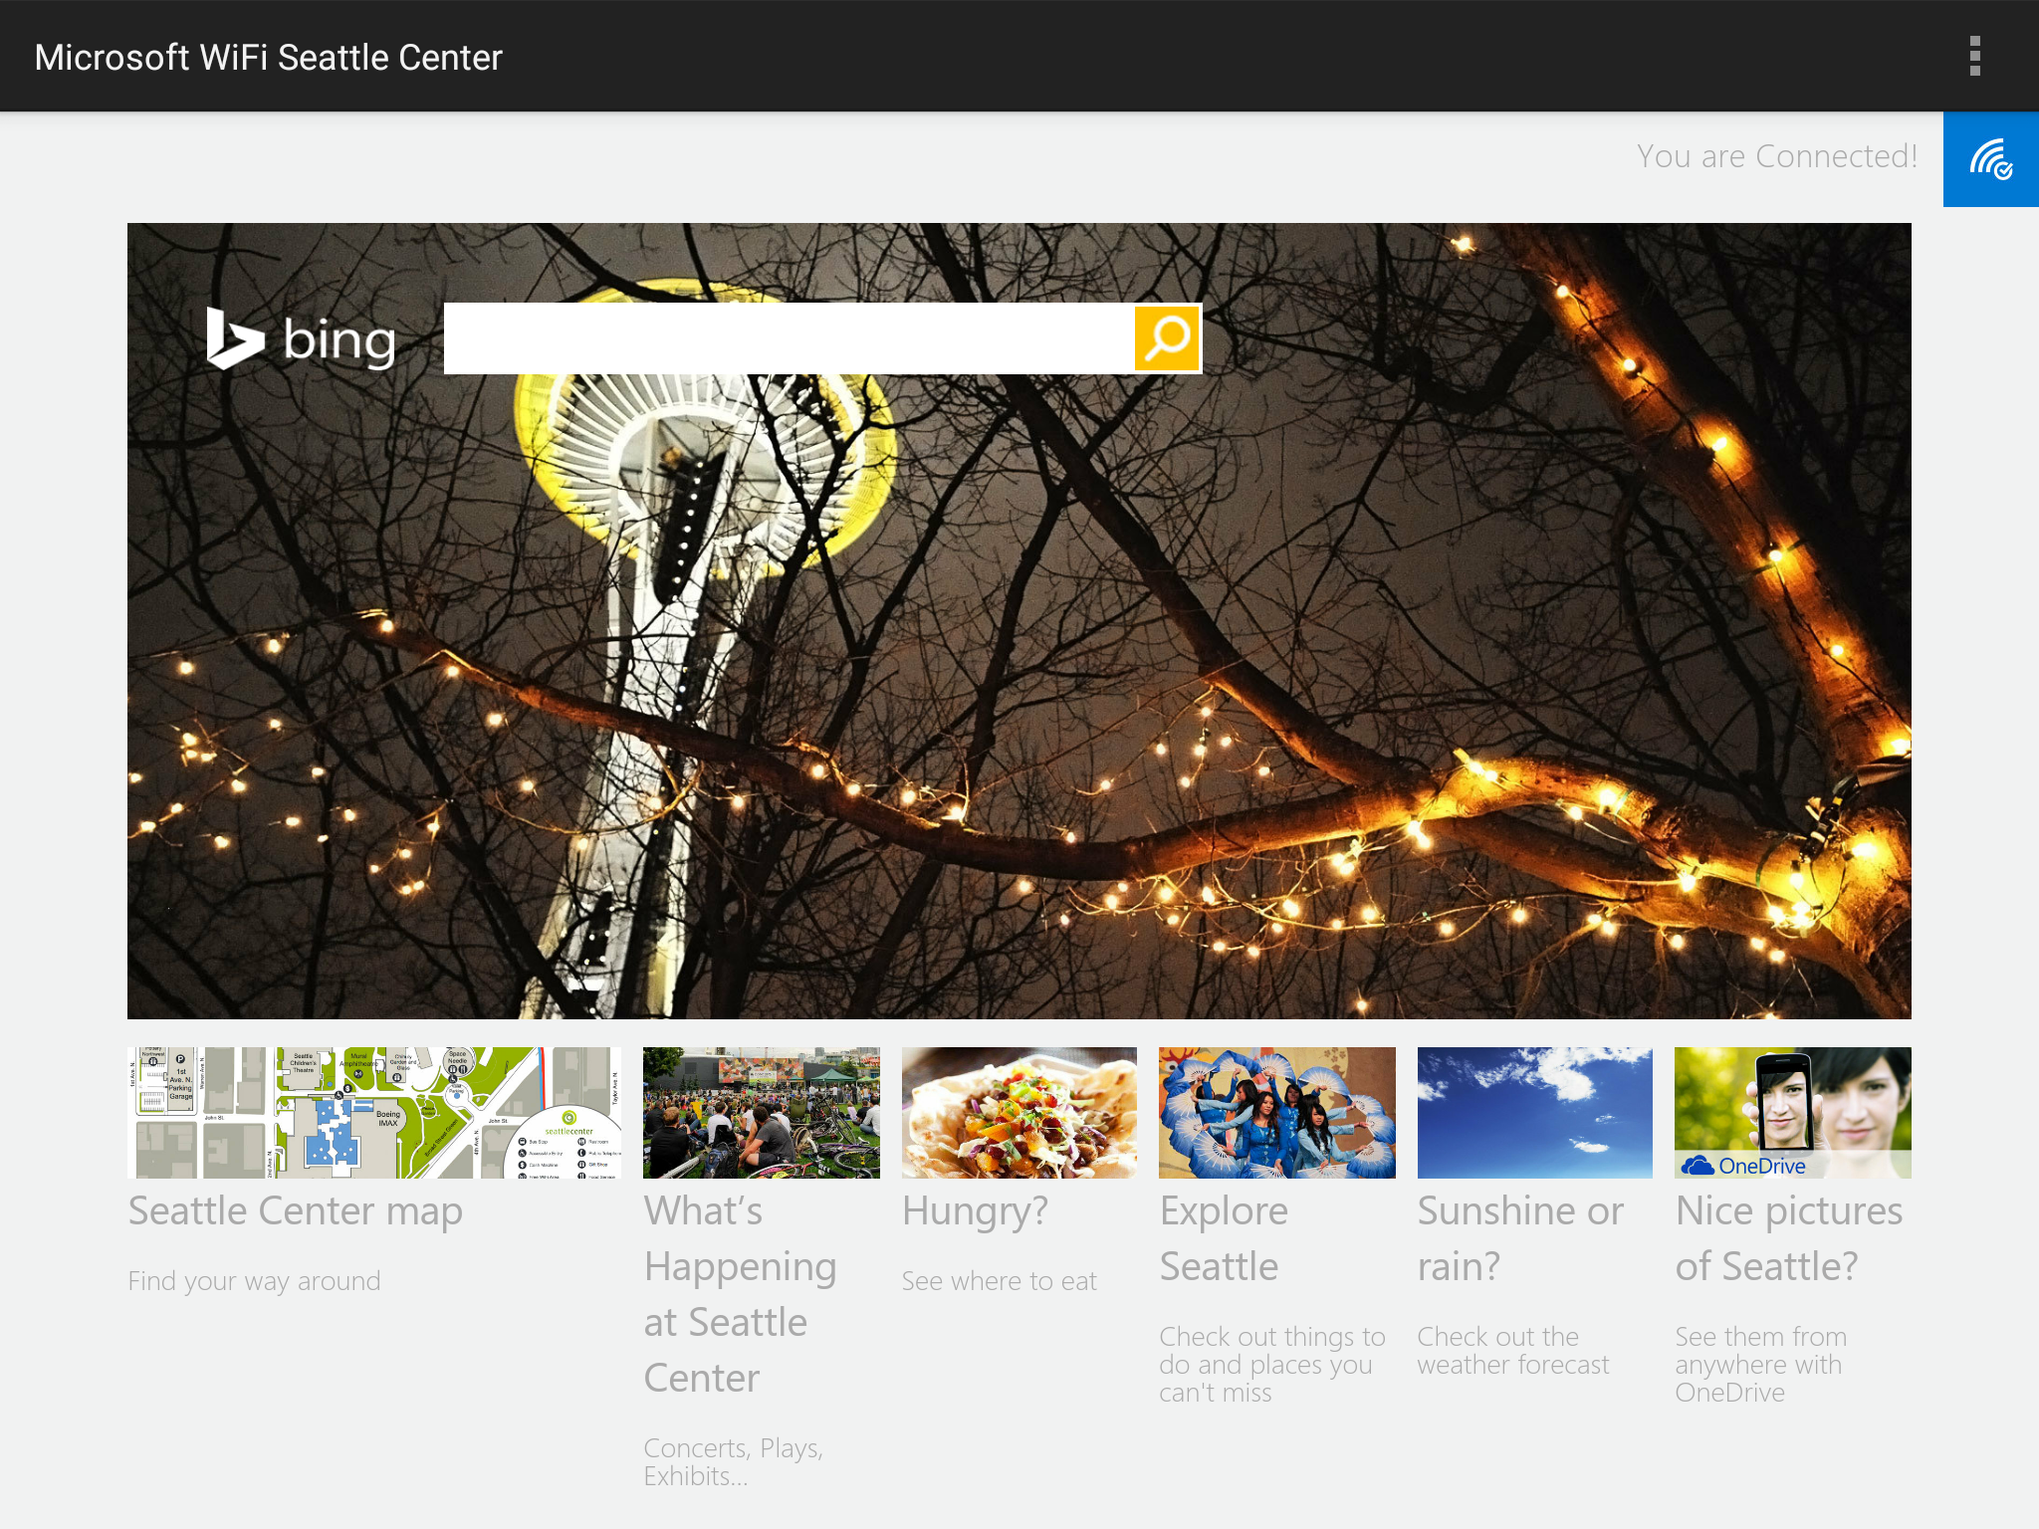This screenshot has width=2039, height=1529.
Task: Open the woman holding phone thumbnail
Action: [x=1792, y=1100]
